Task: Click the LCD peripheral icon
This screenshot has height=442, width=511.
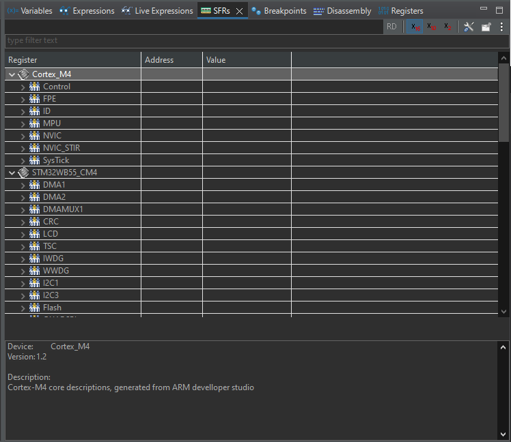Action: coord(35,234)
